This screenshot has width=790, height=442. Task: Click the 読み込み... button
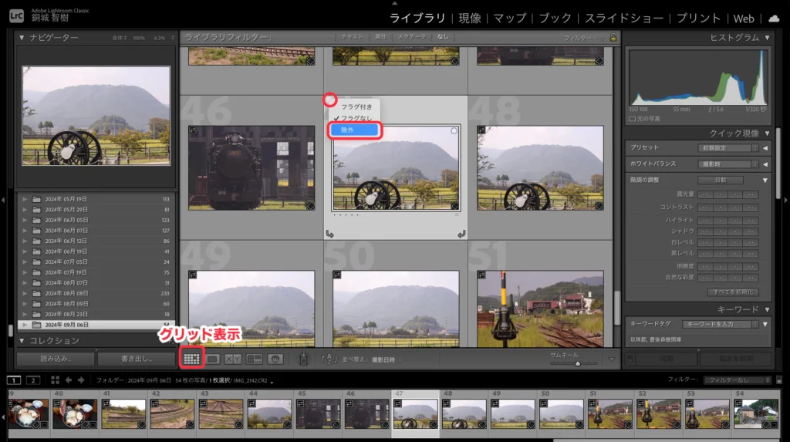(x=56, y=359)
